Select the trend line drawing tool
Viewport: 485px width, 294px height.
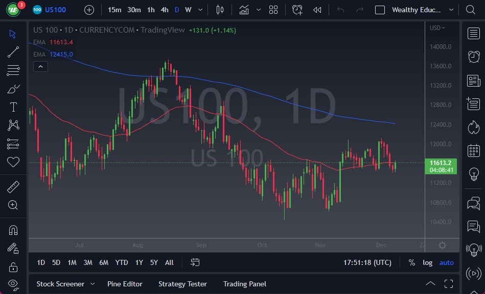click(x=13, y=51)
